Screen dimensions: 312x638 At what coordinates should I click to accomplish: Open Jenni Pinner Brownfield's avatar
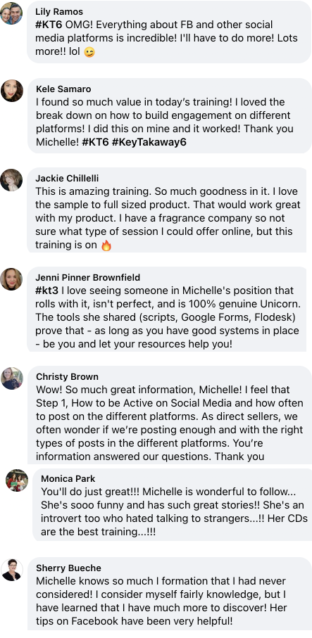[11, 279]
